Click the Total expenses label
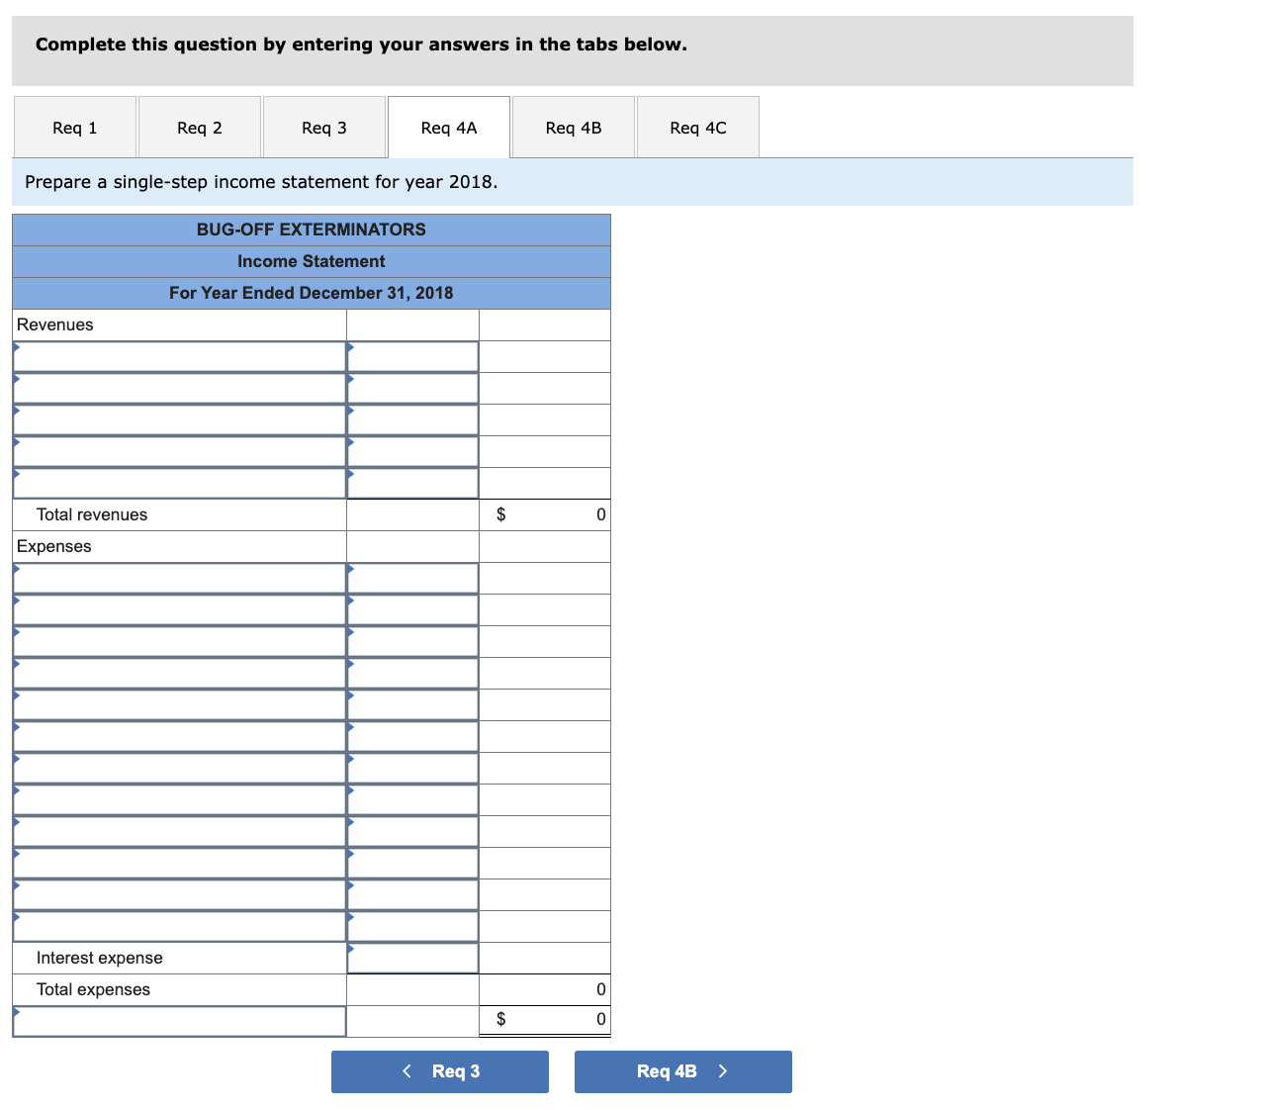This screenshot has height=1110, width=1264. click(94, 989)
